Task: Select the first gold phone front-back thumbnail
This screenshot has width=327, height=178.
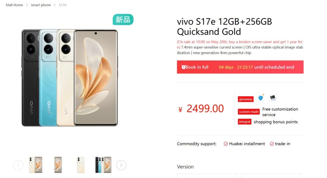Action: click(x=36, y=165)
